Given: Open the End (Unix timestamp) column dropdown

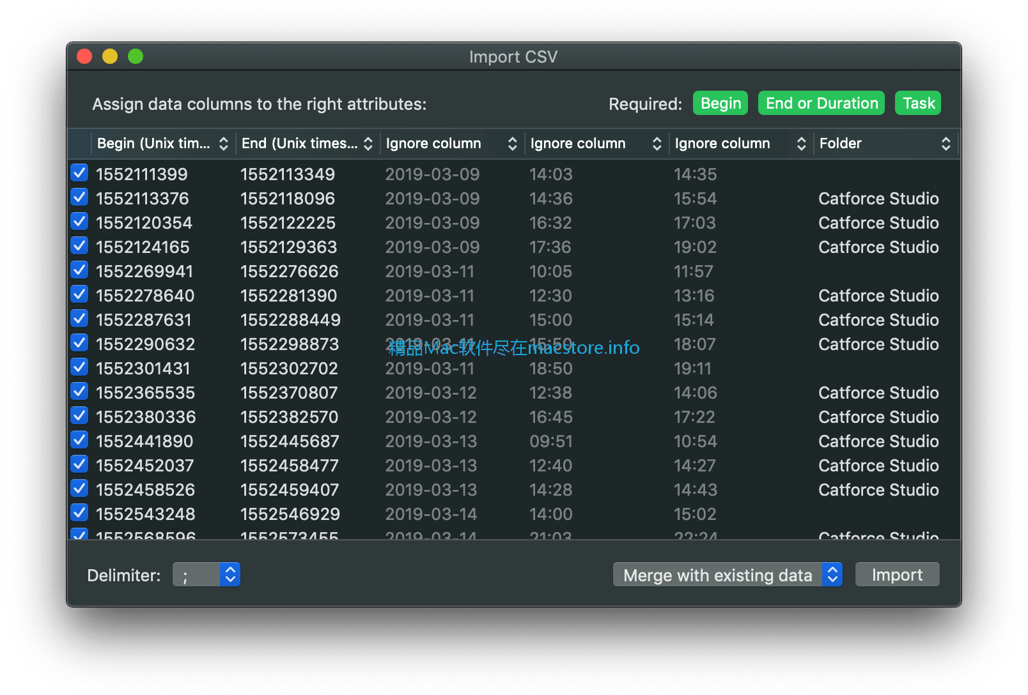Looking at the screenshot, I should click(x=307, y=144).
